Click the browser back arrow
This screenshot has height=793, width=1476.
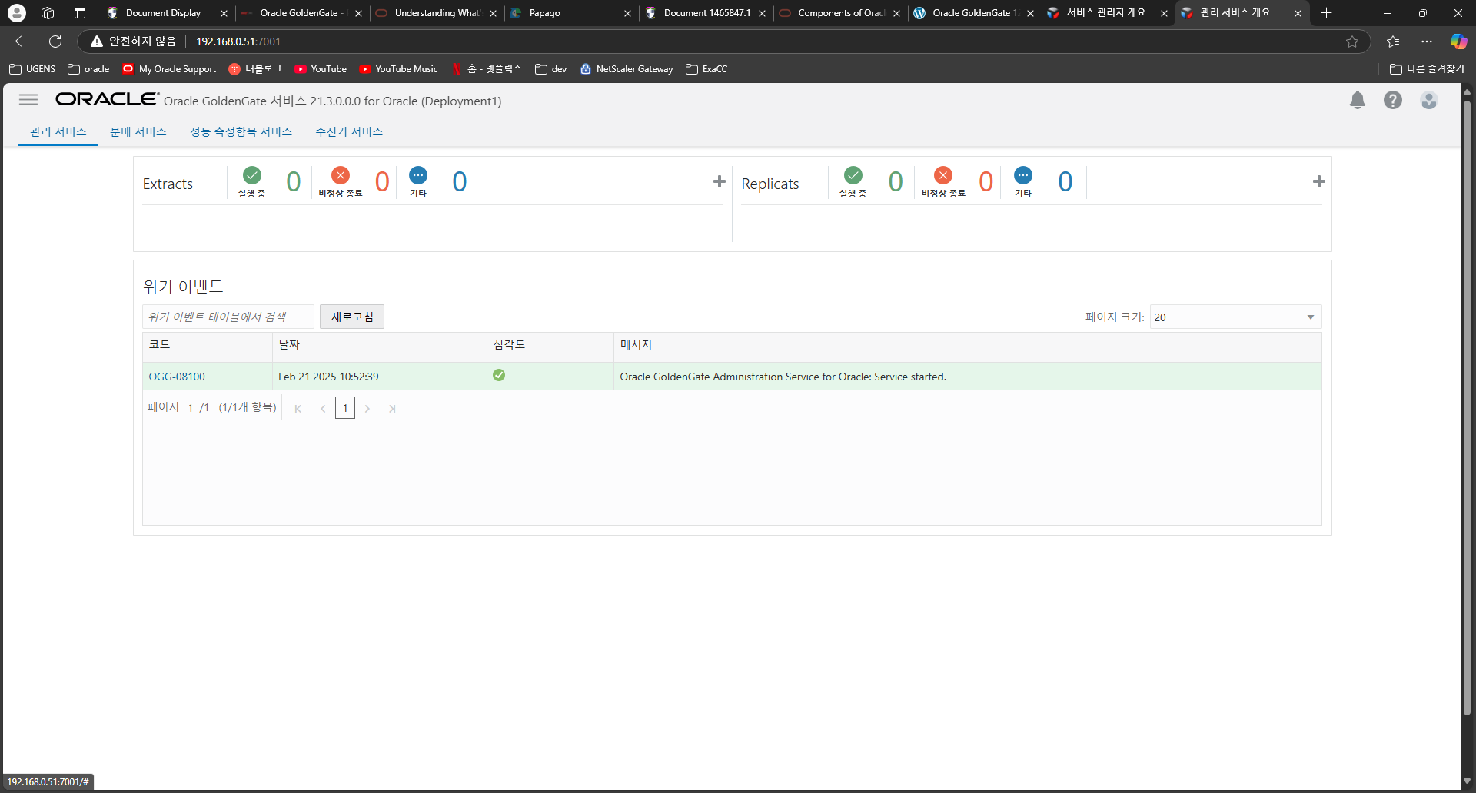(22, 41)
